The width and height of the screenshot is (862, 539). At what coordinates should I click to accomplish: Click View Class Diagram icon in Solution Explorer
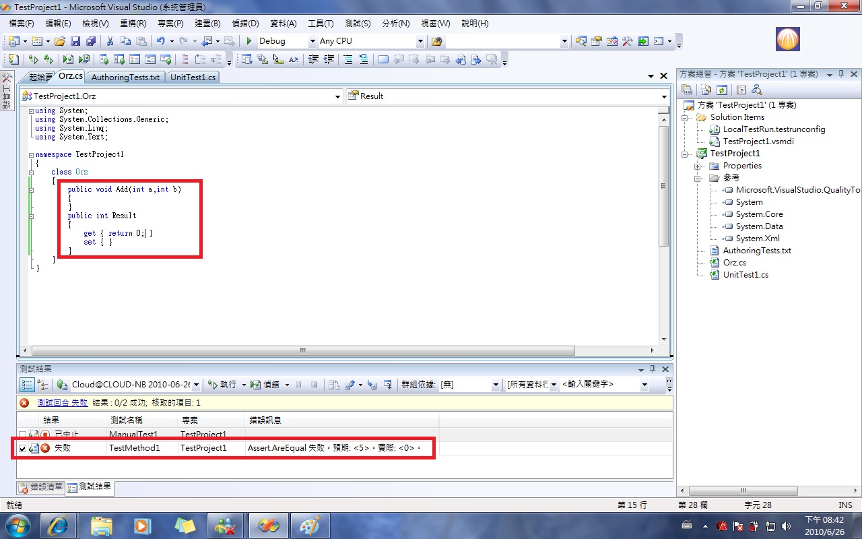(756, 90)
